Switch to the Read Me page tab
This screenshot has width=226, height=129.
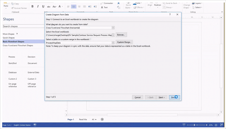[x=83, y=119]
